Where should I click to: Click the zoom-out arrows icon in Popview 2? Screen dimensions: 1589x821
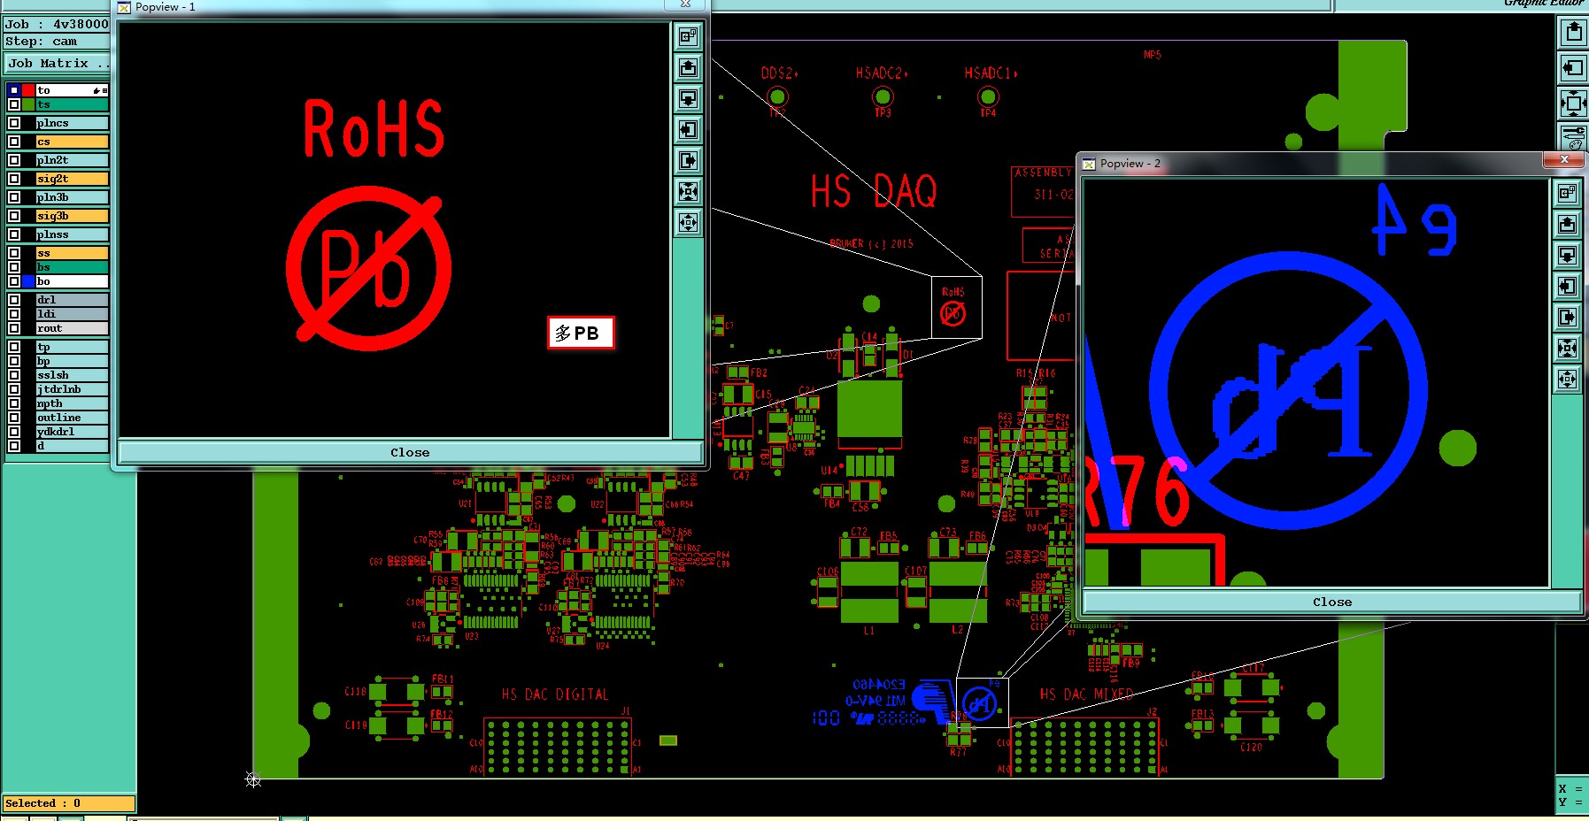1567,380
